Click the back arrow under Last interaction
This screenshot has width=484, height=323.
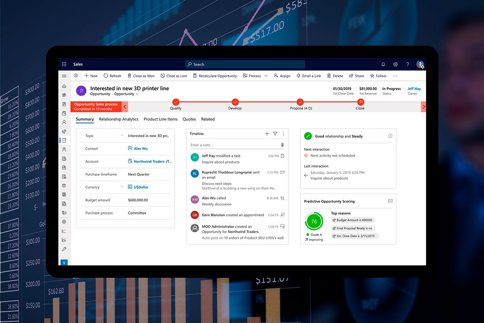[x=306, y=176]
